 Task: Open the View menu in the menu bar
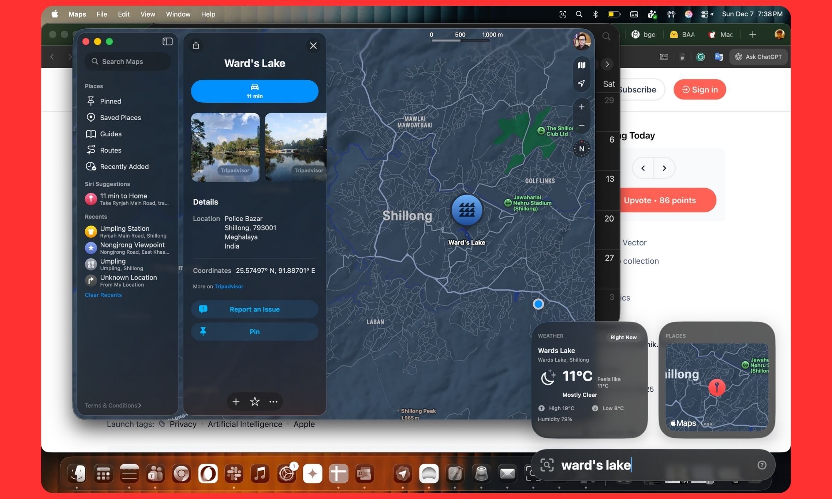(148, 14)
